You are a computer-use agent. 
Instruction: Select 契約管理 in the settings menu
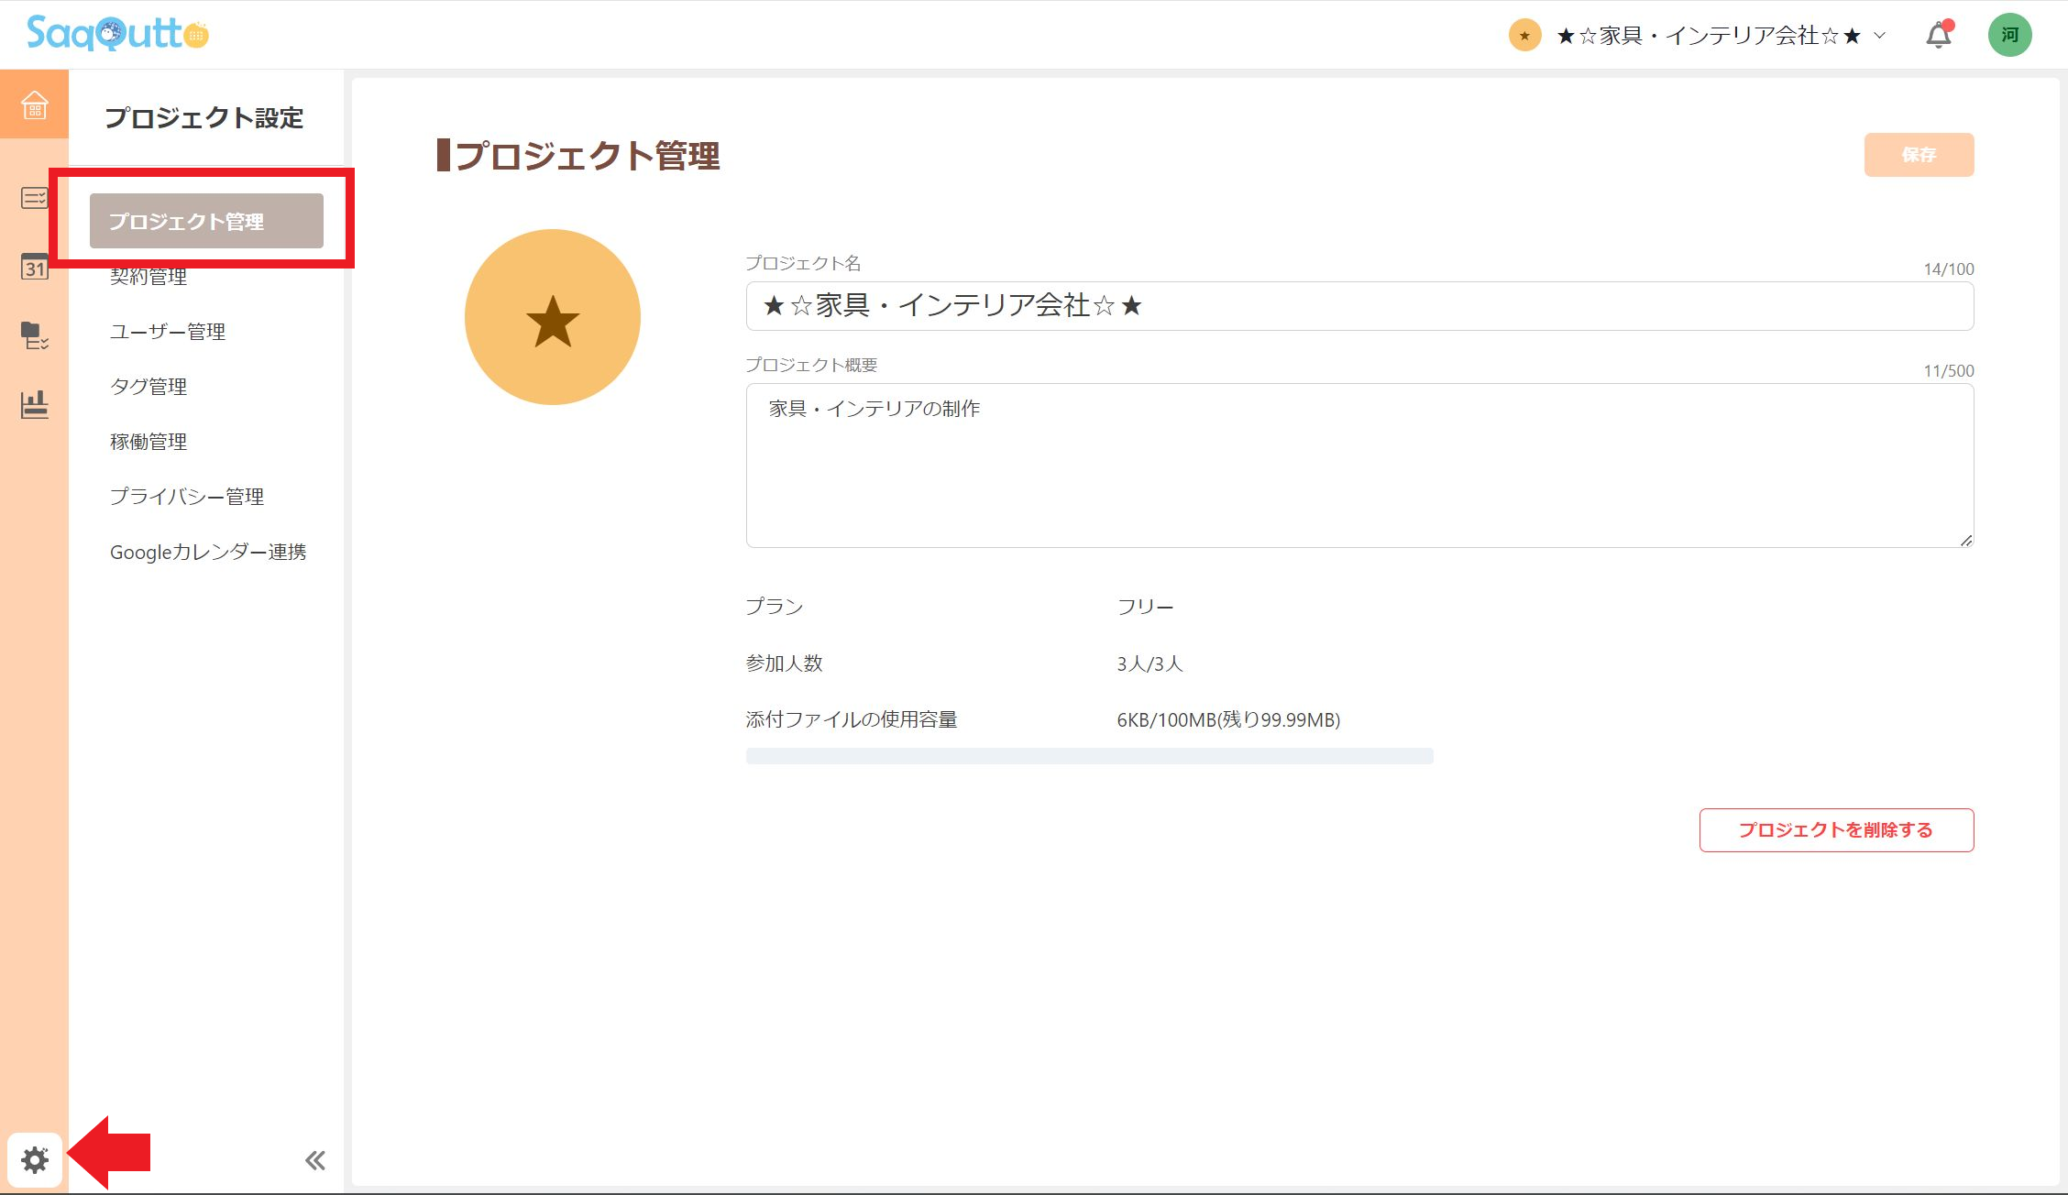pos(150,277)
